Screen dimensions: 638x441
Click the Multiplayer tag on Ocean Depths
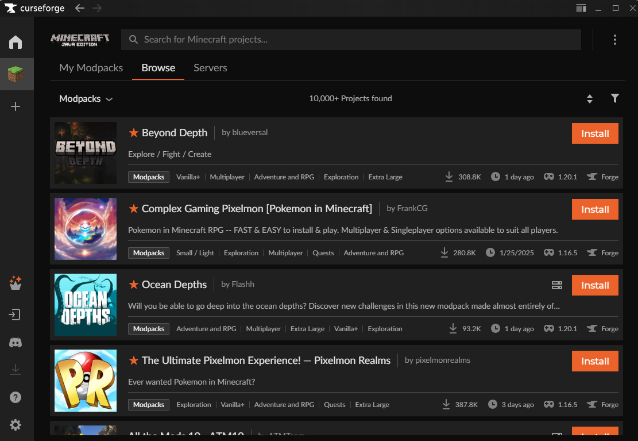click(263, 328)
